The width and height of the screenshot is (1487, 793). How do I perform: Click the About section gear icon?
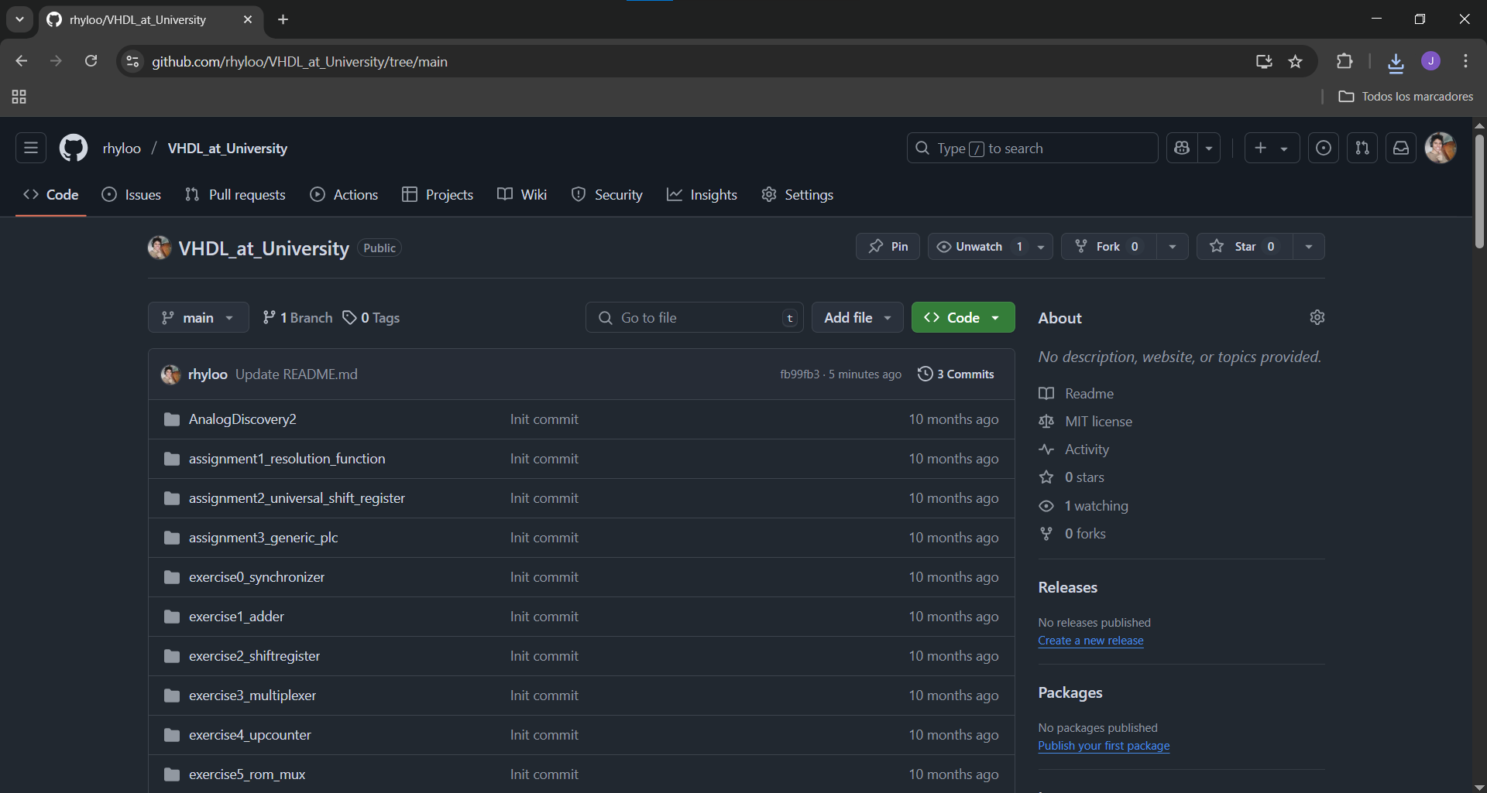coord(1317,317)
